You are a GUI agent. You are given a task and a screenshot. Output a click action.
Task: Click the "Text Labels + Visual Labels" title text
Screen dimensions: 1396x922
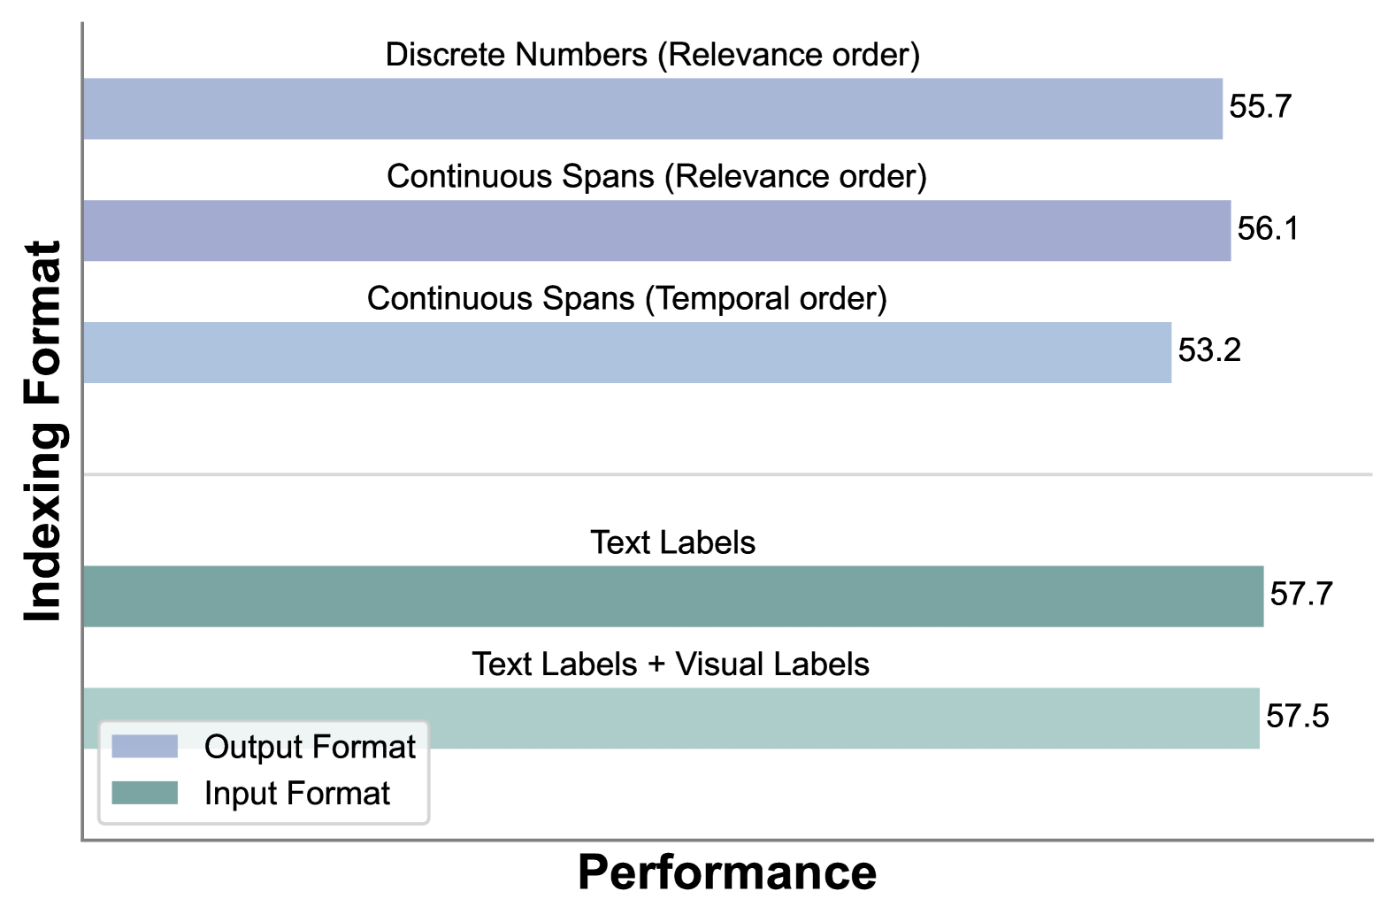671,665
